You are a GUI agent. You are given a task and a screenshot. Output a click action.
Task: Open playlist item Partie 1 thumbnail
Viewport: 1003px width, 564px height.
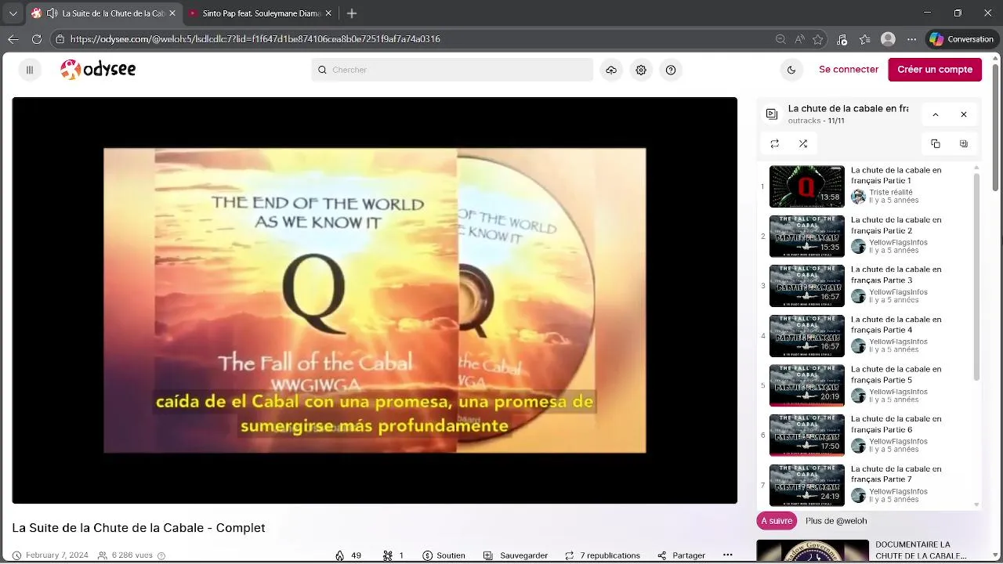pos(806,186)
